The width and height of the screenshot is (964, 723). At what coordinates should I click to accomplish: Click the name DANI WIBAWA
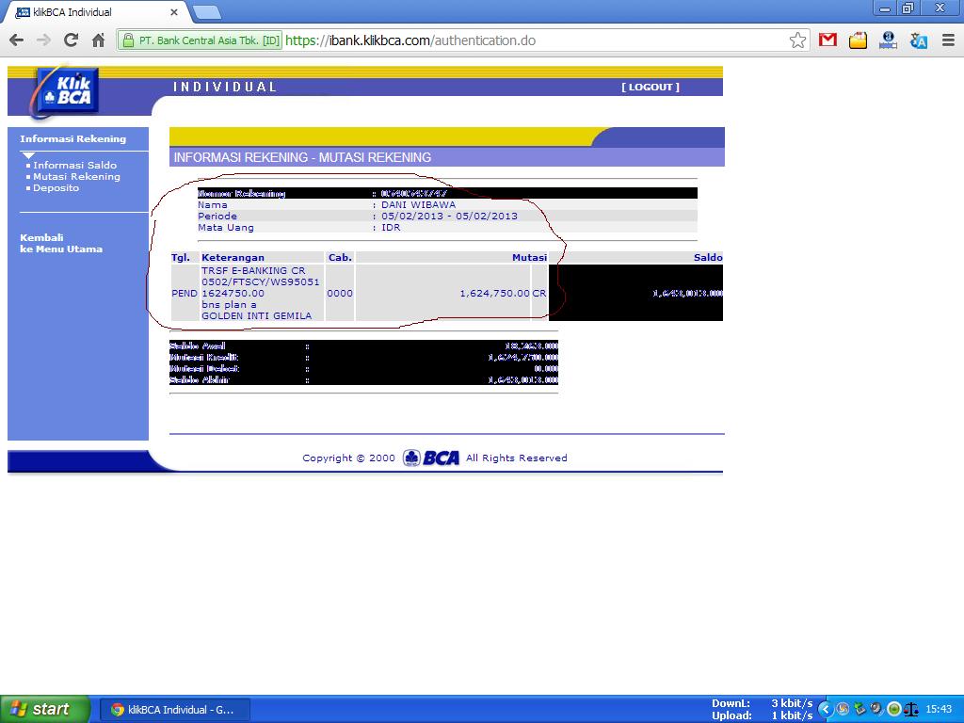(x=419, y=204)
